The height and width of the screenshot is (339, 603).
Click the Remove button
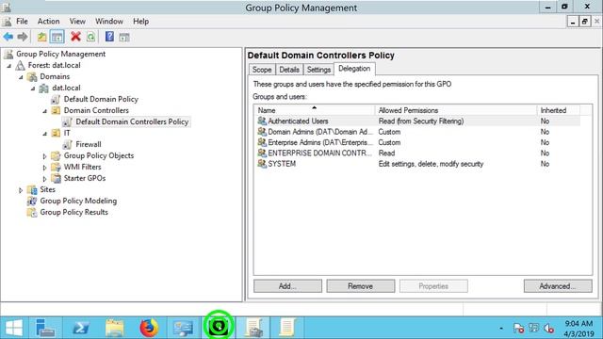point(360,286)
